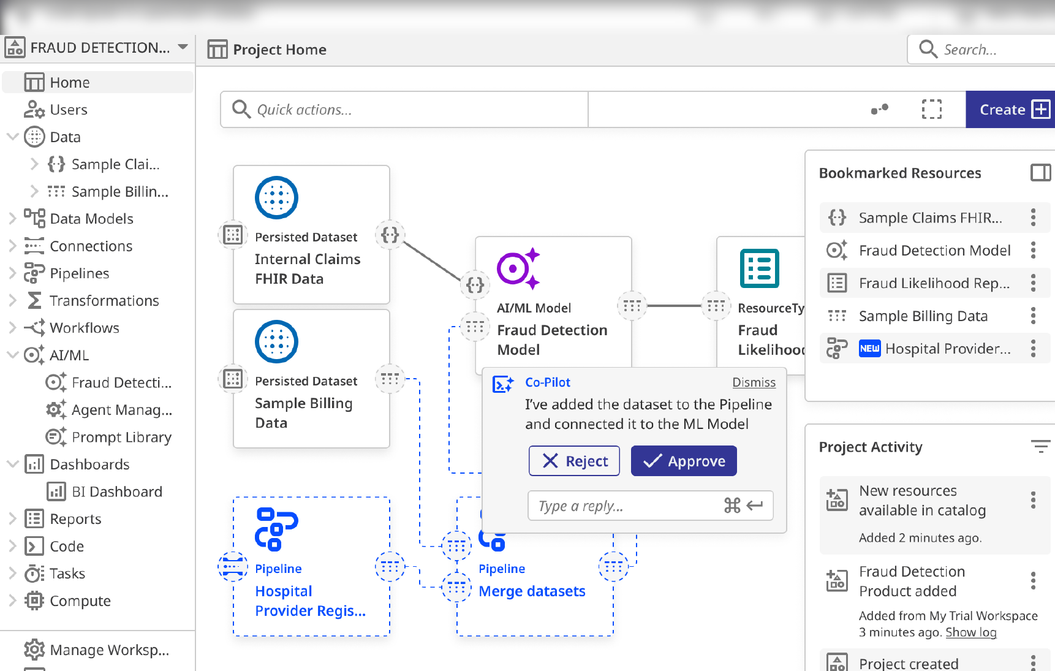1055x671 pixels.
Task: Expand the Code section
Action: point(12,546)
